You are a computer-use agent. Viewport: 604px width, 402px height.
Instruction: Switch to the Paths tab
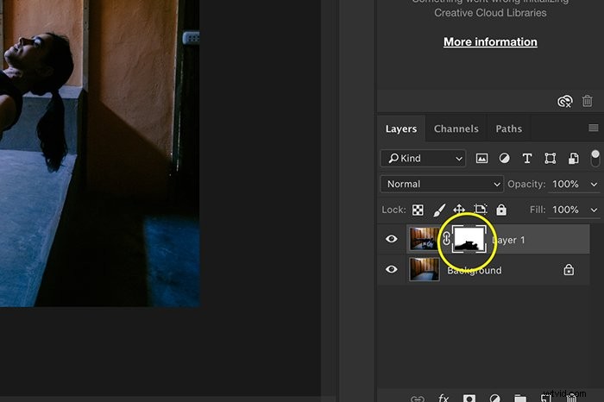509,129
